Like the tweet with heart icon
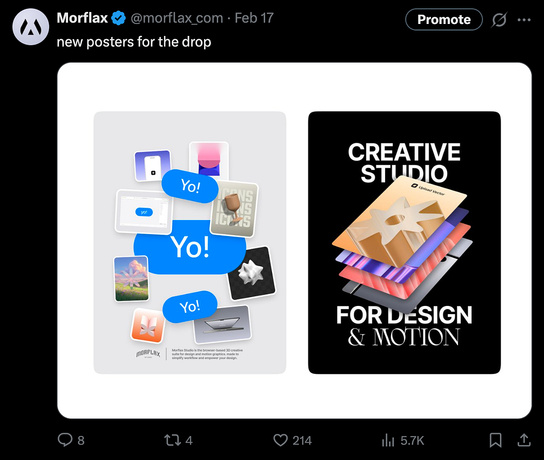 click(x=280, y=440)
